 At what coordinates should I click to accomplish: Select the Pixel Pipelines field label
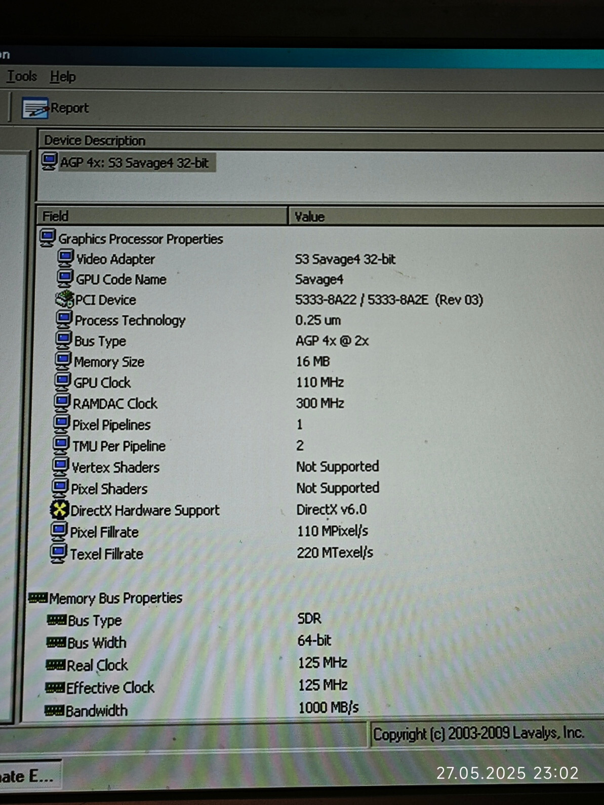tap(111, 425)
